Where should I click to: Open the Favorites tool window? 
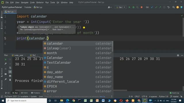click(x=2, y=85)
